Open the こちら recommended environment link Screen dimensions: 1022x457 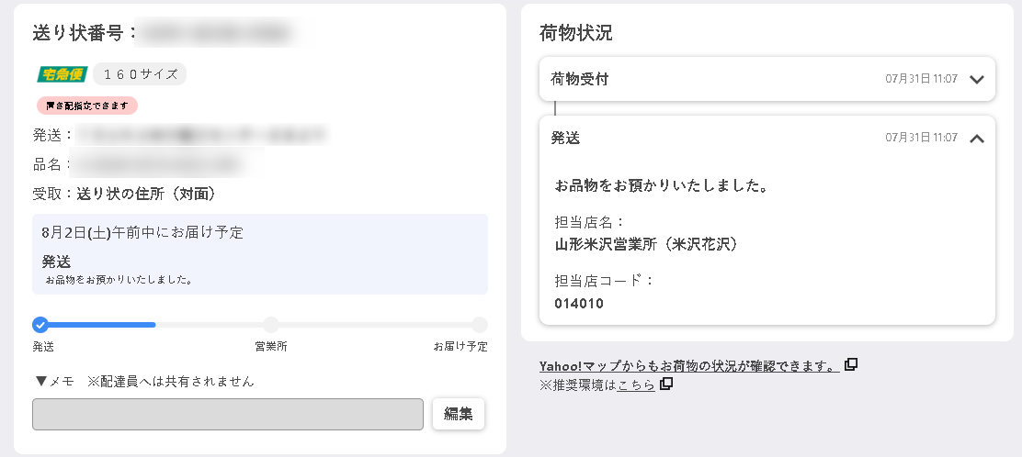[636, 385]
